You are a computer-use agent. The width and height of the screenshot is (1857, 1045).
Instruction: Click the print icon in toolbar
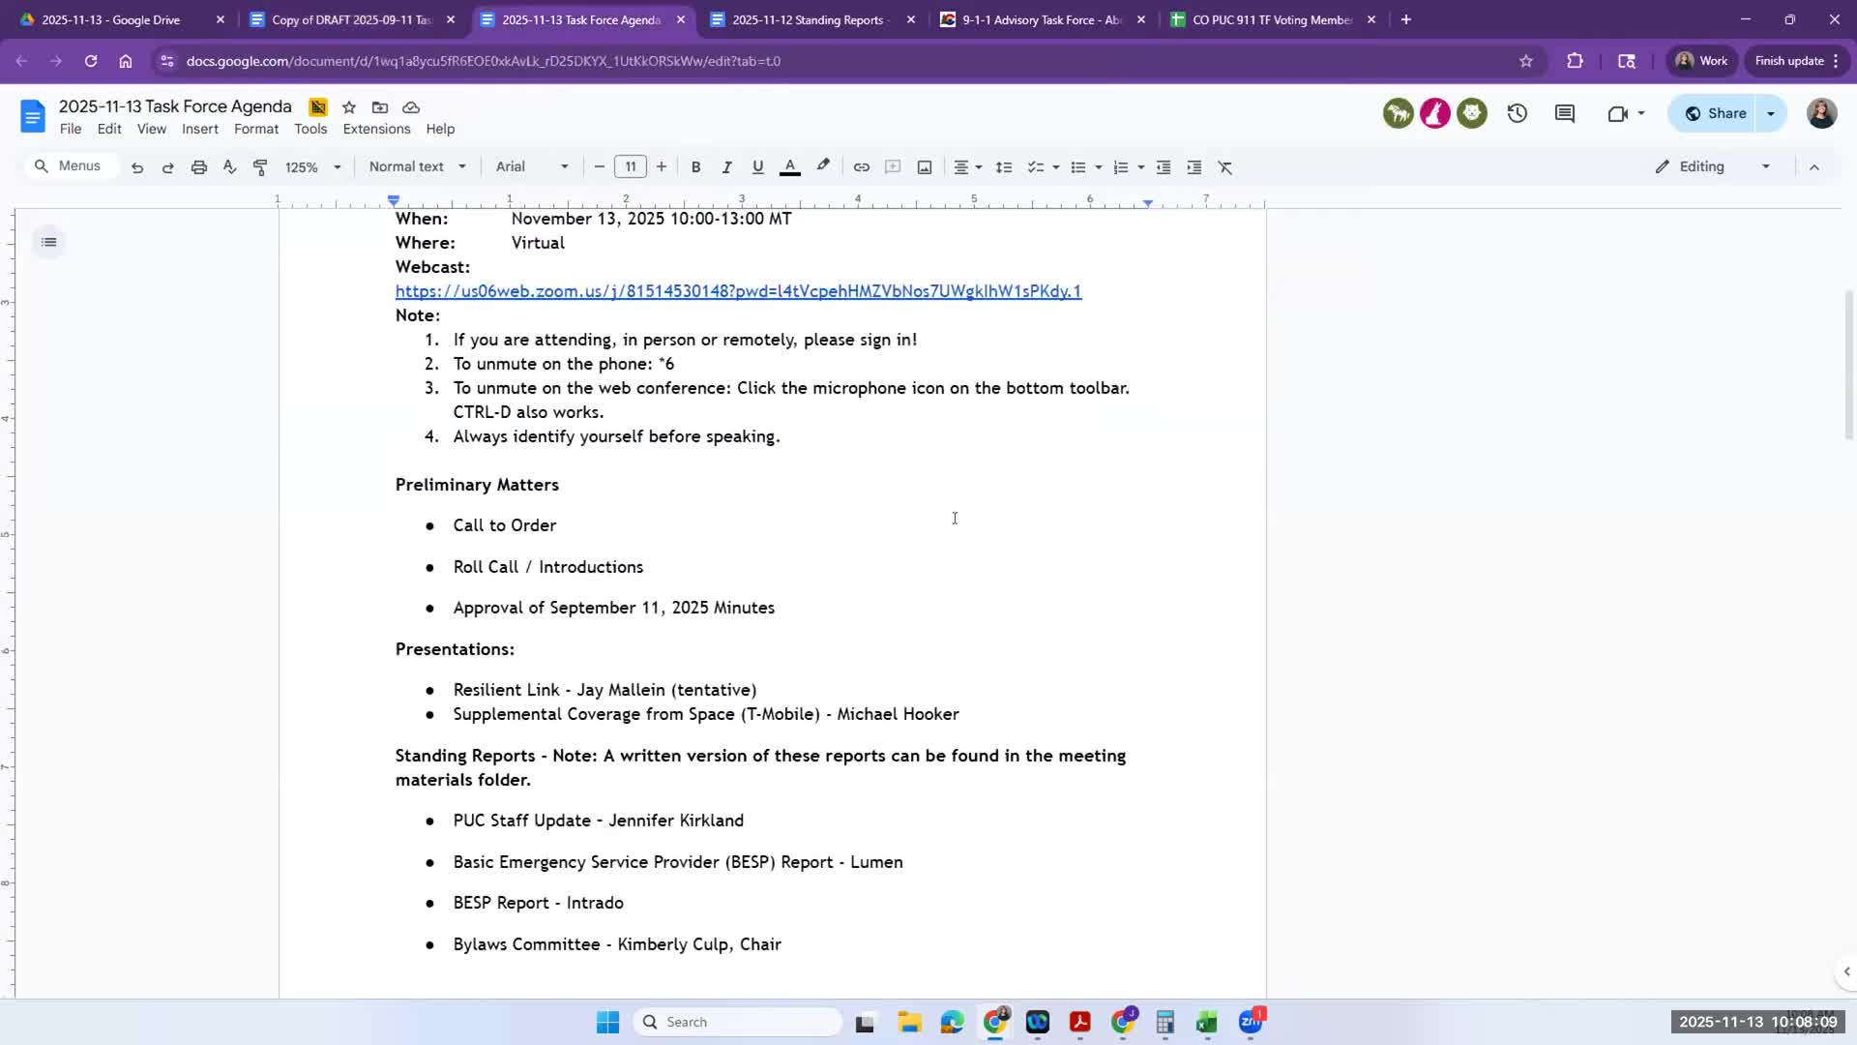point(199,167)
